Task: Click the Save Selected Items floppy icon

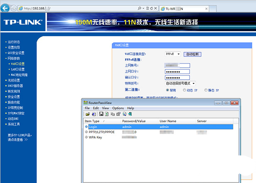Action: pyautogui.click(x=101, y=114)
